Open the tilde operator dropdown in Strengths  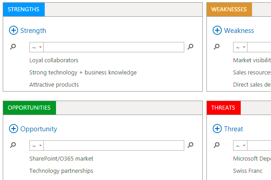tap(37, 47)
